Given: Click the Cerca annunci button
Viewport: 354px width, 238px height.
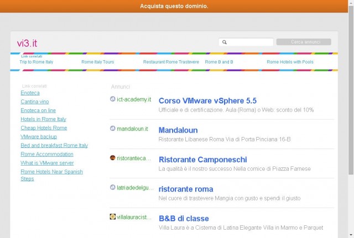Looking at the screenshot, I should click(304, 42).
